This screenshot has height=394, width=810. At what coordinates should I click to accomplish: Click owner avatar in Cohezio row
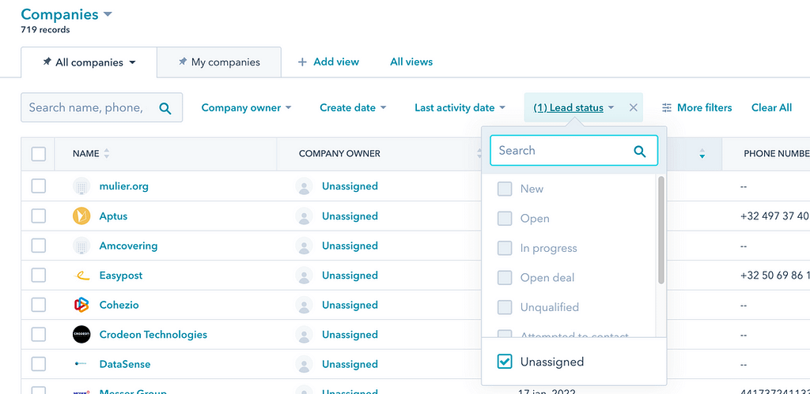(x=305, y=305)
